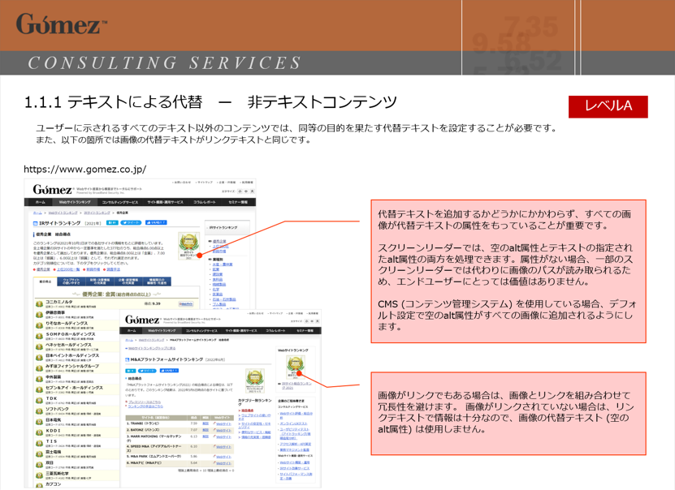
Task: Open セミナー情報 in the IR ranking page navigation
Action: point(238,202)
